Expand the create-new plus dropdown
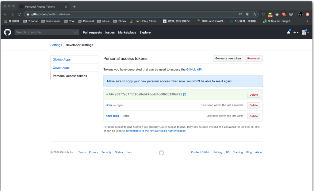Image resolution: width=314 pixels, height=191 pixels. (296, 32)
